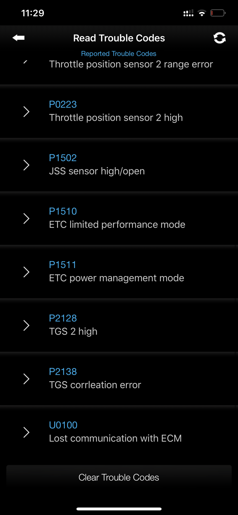Tap the Wi-Fi status icon
The height and width of the screenshot is (515, 238).
pos(202,13)
